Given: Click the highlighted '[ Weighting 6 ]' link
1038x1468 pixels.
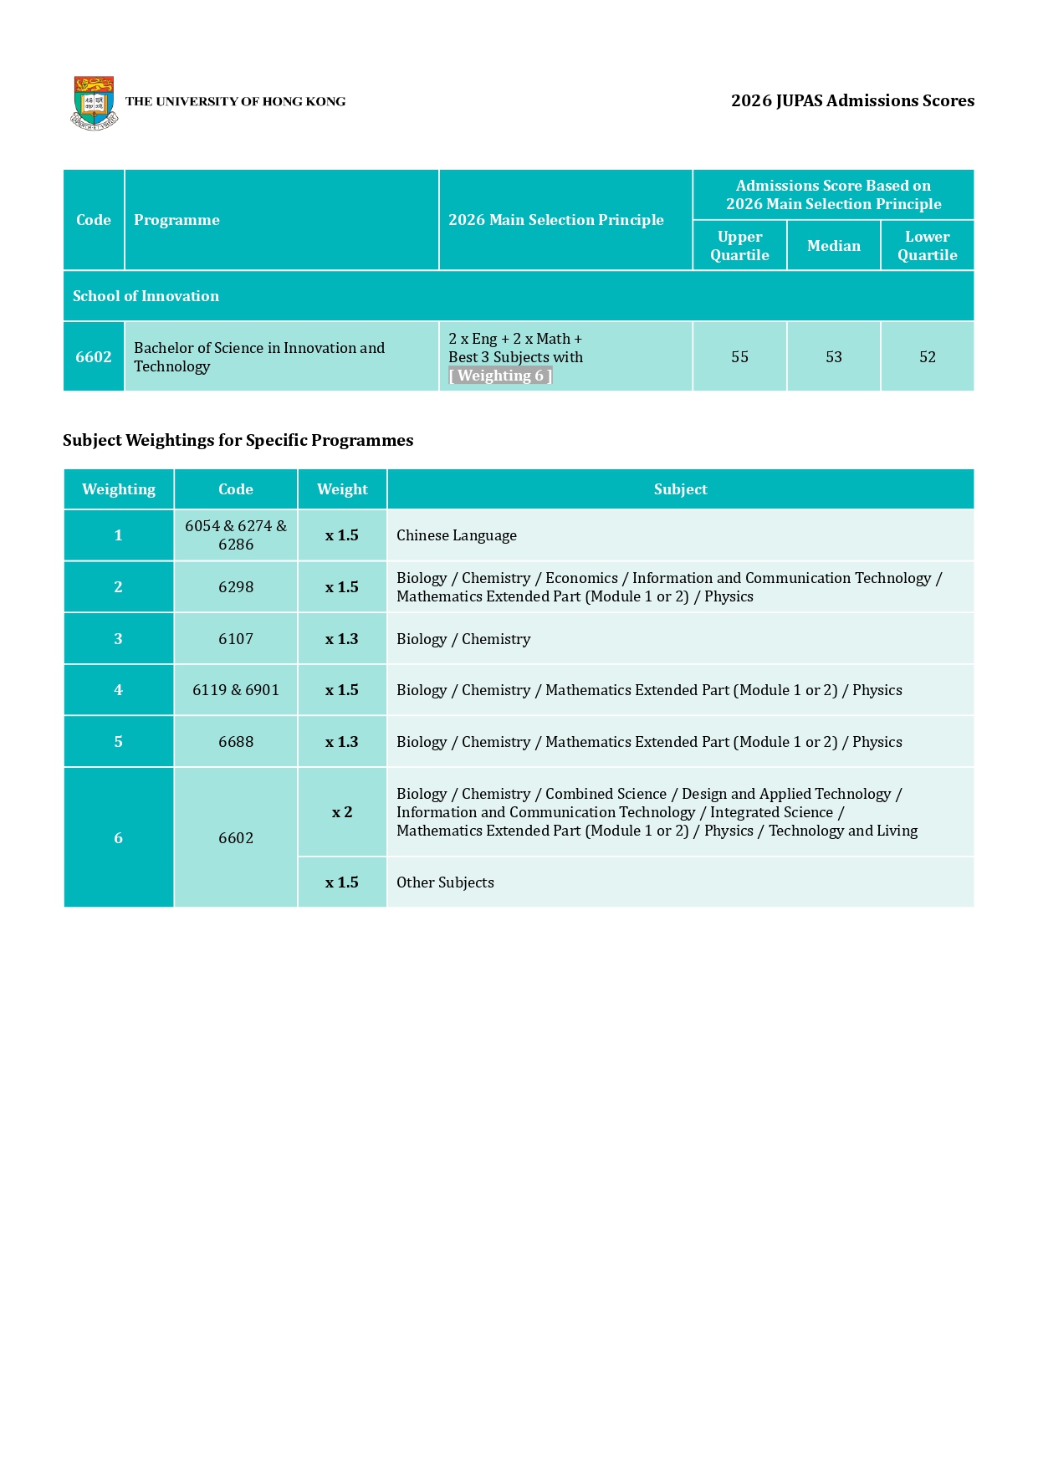Looking at the screenshot, I should click(500, 376).
